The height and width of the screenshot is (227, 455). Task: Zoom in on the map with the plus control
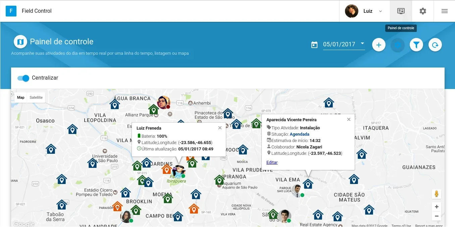pyautogui.click(x=437, y=207)
